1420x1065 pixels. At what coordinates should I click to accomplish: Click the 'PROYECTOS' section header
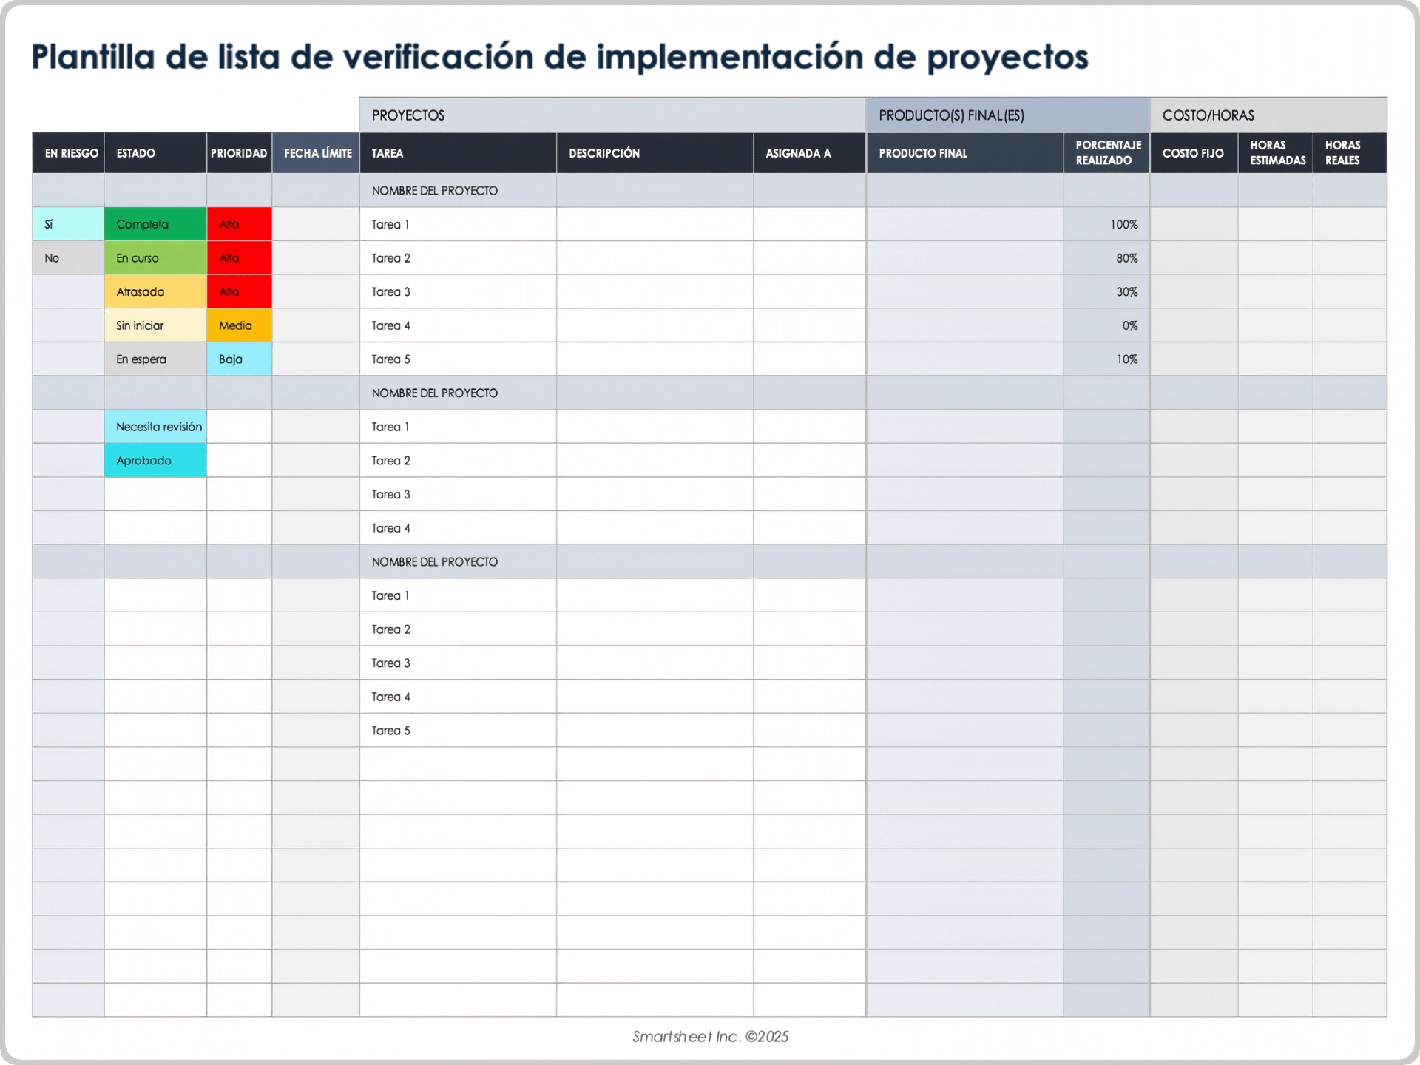pyautogui.click(x=408, y=115)
